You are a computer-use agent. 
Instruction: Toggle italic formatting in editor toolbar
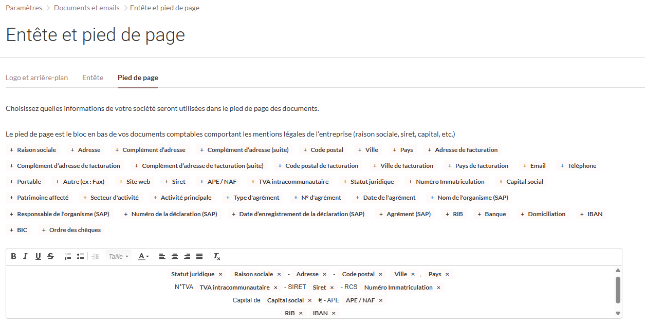click(x=25, y=256)
